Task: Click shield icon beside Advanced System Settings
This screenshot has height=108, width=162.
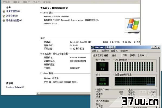Action: point(4,21)
